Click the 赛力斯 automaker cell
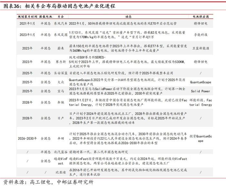 [61, 62]
